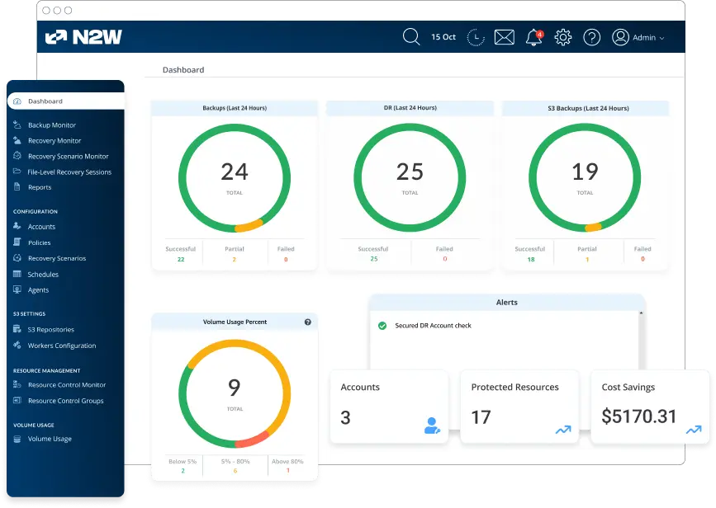Screen dimensions: 716x508
Task: Open the mail envelope icon
Action: (x=505, y=37)
